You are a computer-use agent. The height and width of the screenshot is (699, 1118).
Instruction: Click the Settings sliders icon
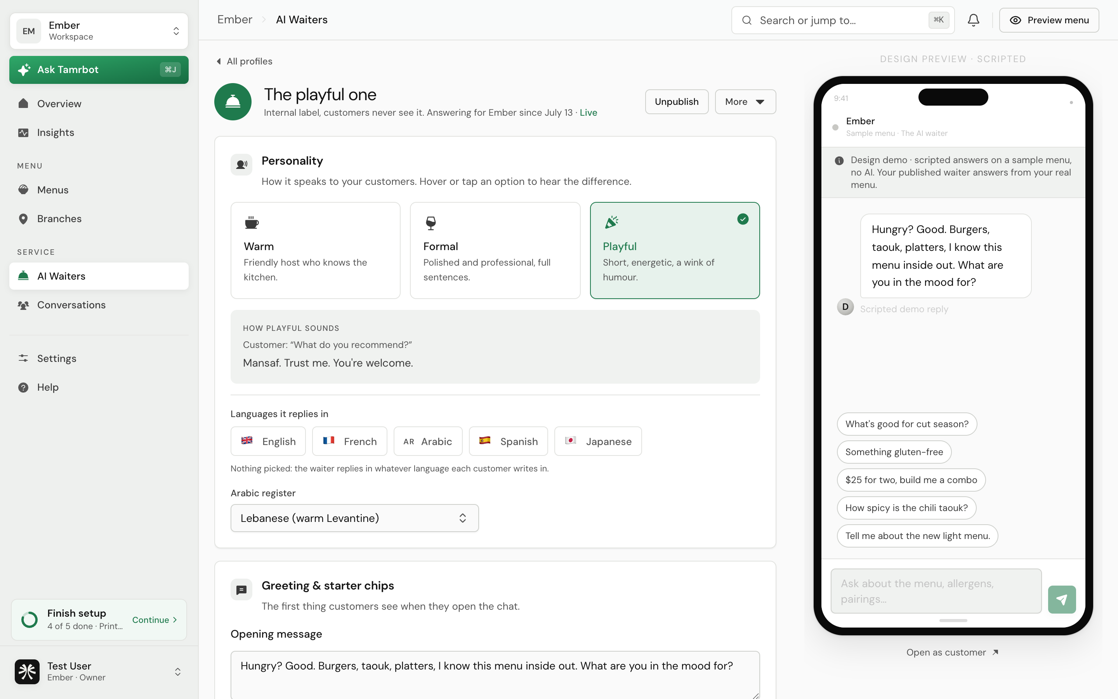[x=23, y=358]
